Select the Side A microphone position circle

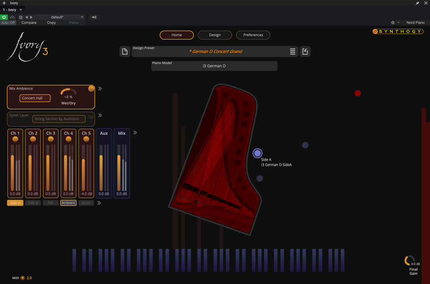point(257,153)
